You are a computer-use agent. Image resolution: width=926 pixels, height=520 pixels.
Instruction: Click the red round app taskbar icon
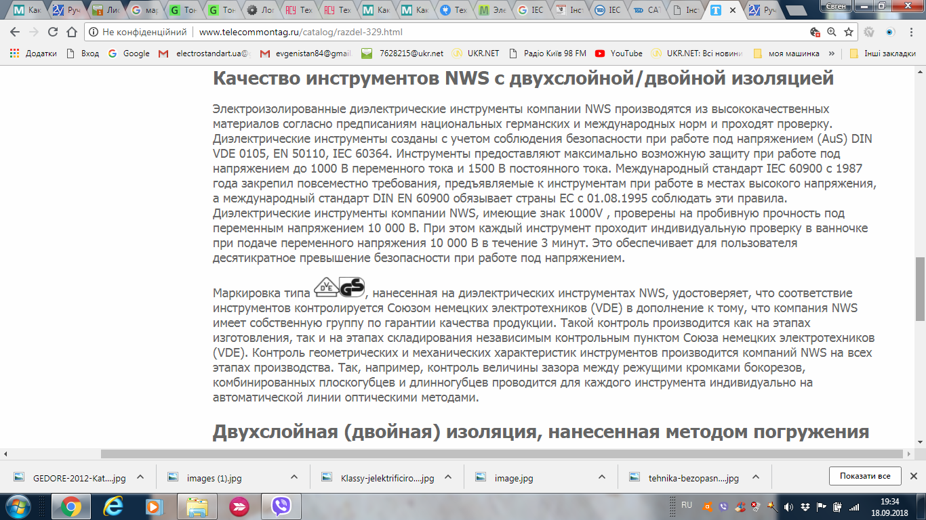point(239,506)
